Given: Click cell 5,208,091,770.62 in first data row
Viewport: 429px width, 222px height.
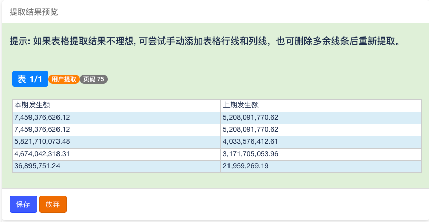Looking at the screenshot, I should coord(321,118).
